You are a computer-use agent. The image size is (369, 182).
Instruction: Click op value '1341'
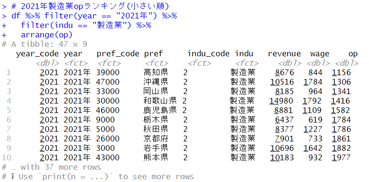pos(342,91)
